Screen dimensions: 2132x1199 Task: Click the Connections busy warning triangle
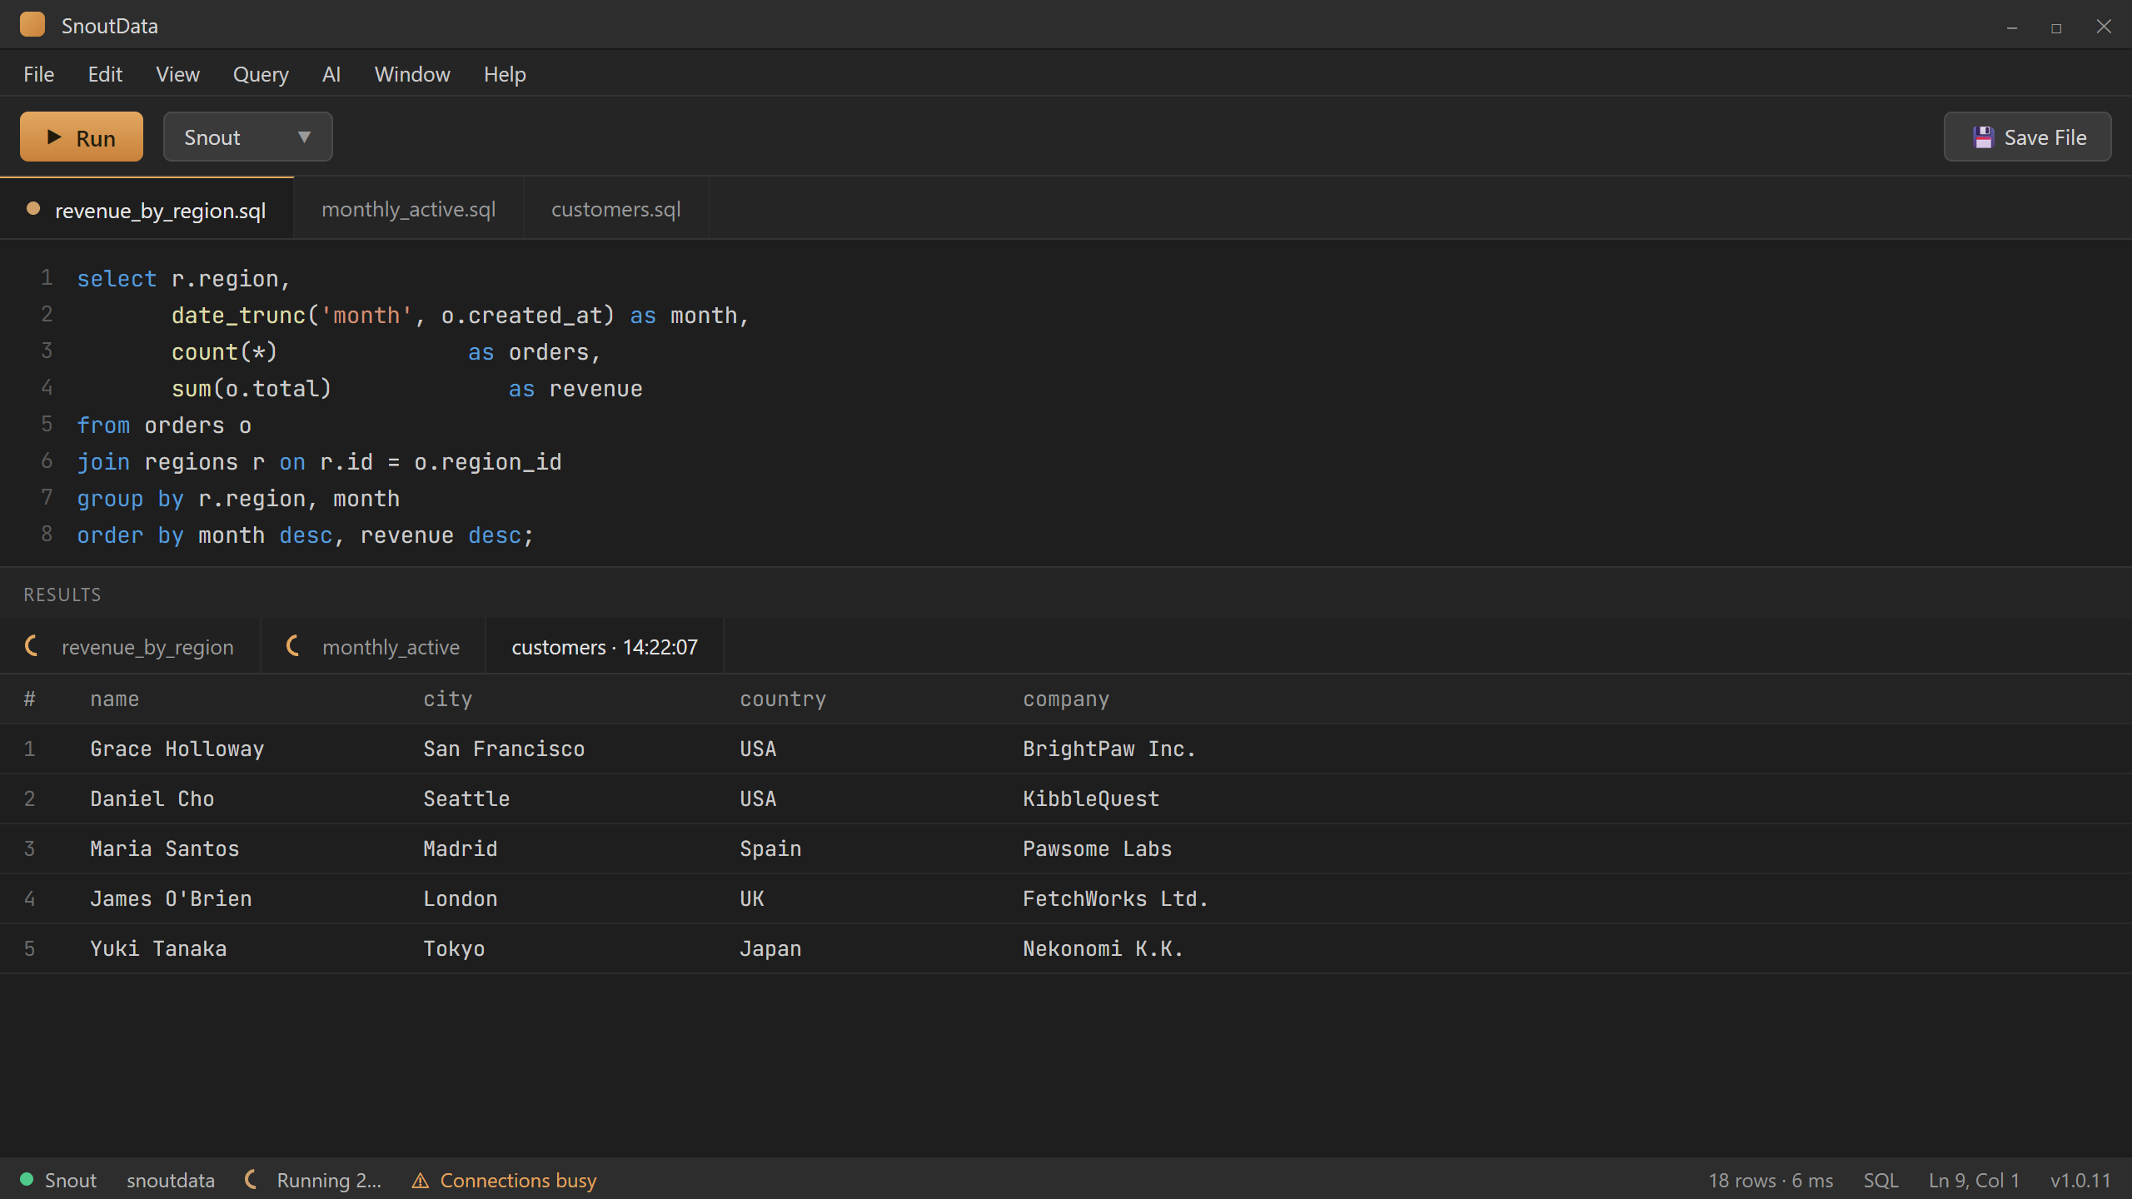pos(421,1181)
